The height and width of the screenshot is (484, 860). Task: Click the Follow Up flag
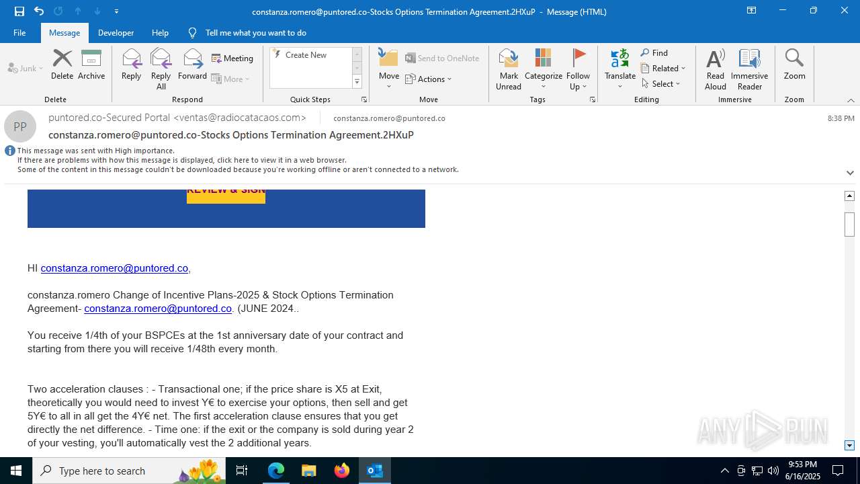[578, 69]
